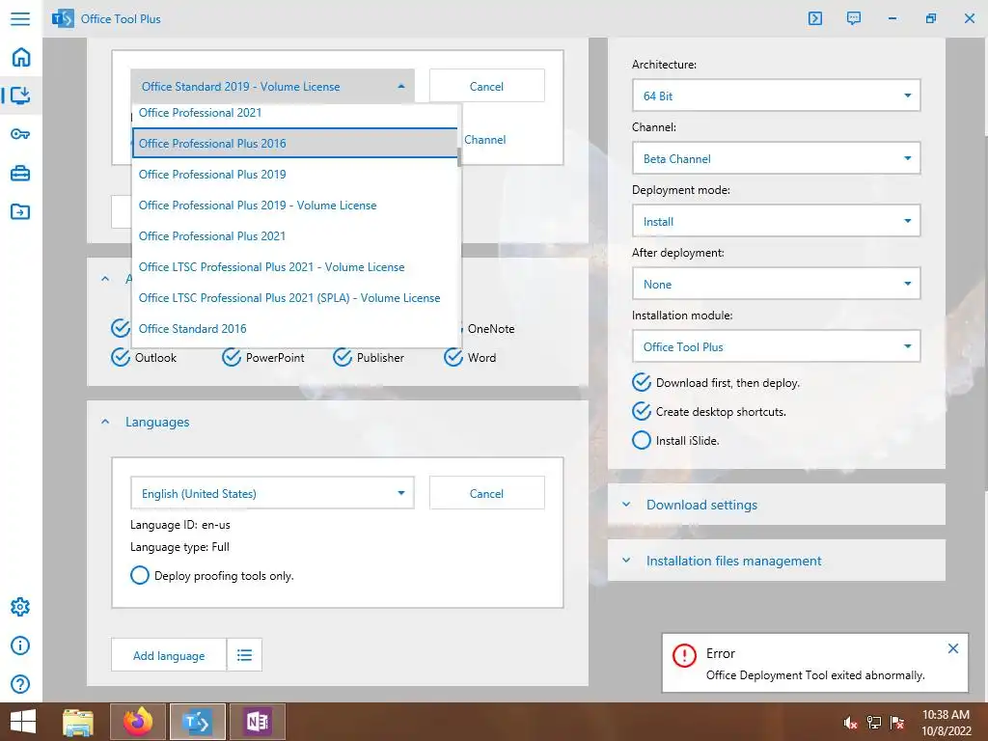
Task: Uncheck Create desktop shortcuts
Action: (642, 411)
